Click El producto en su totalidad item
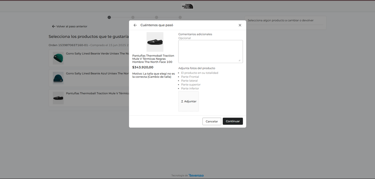The height and width of the screenshot is (179, 375). point(200,73)
